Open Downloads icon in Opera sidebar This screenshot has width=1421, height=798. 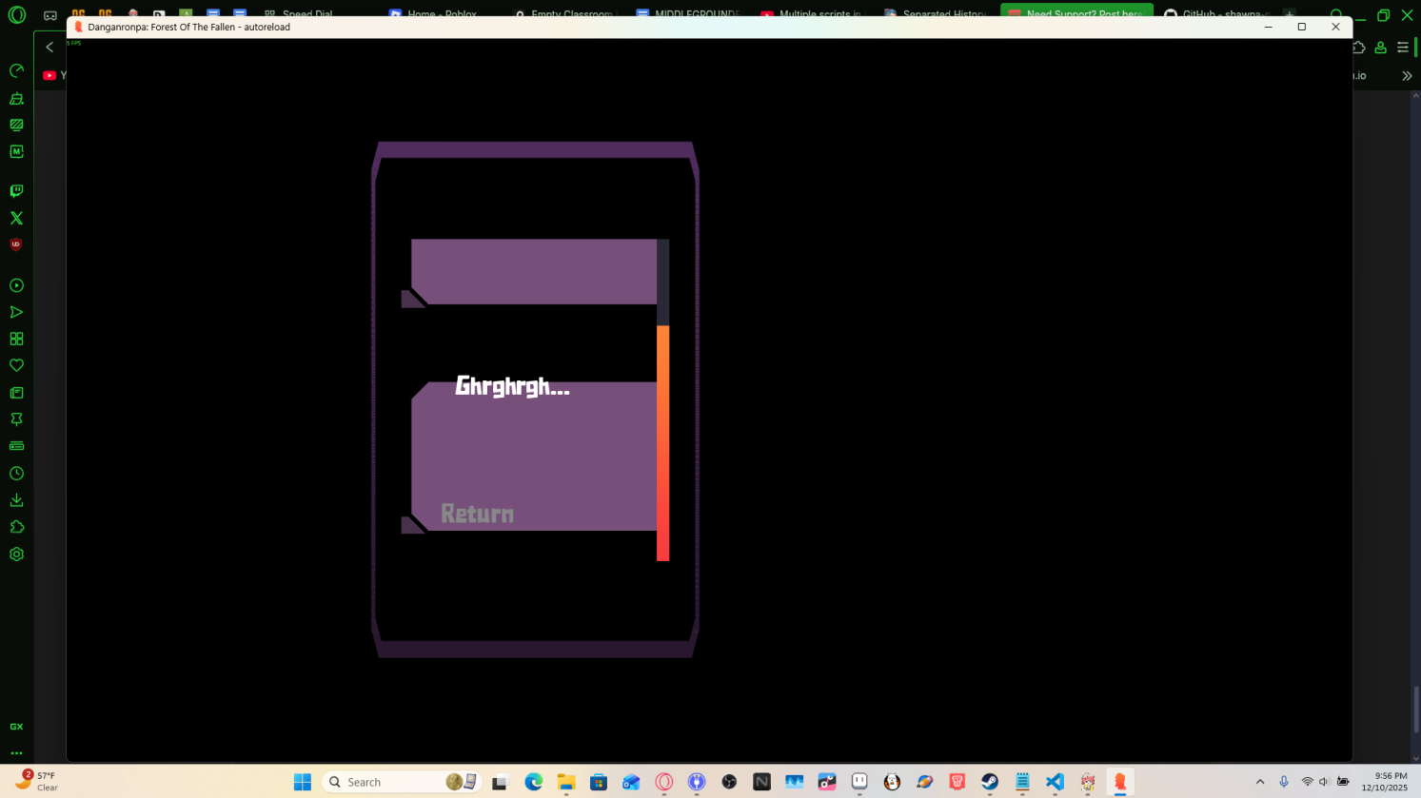[16, 500]
